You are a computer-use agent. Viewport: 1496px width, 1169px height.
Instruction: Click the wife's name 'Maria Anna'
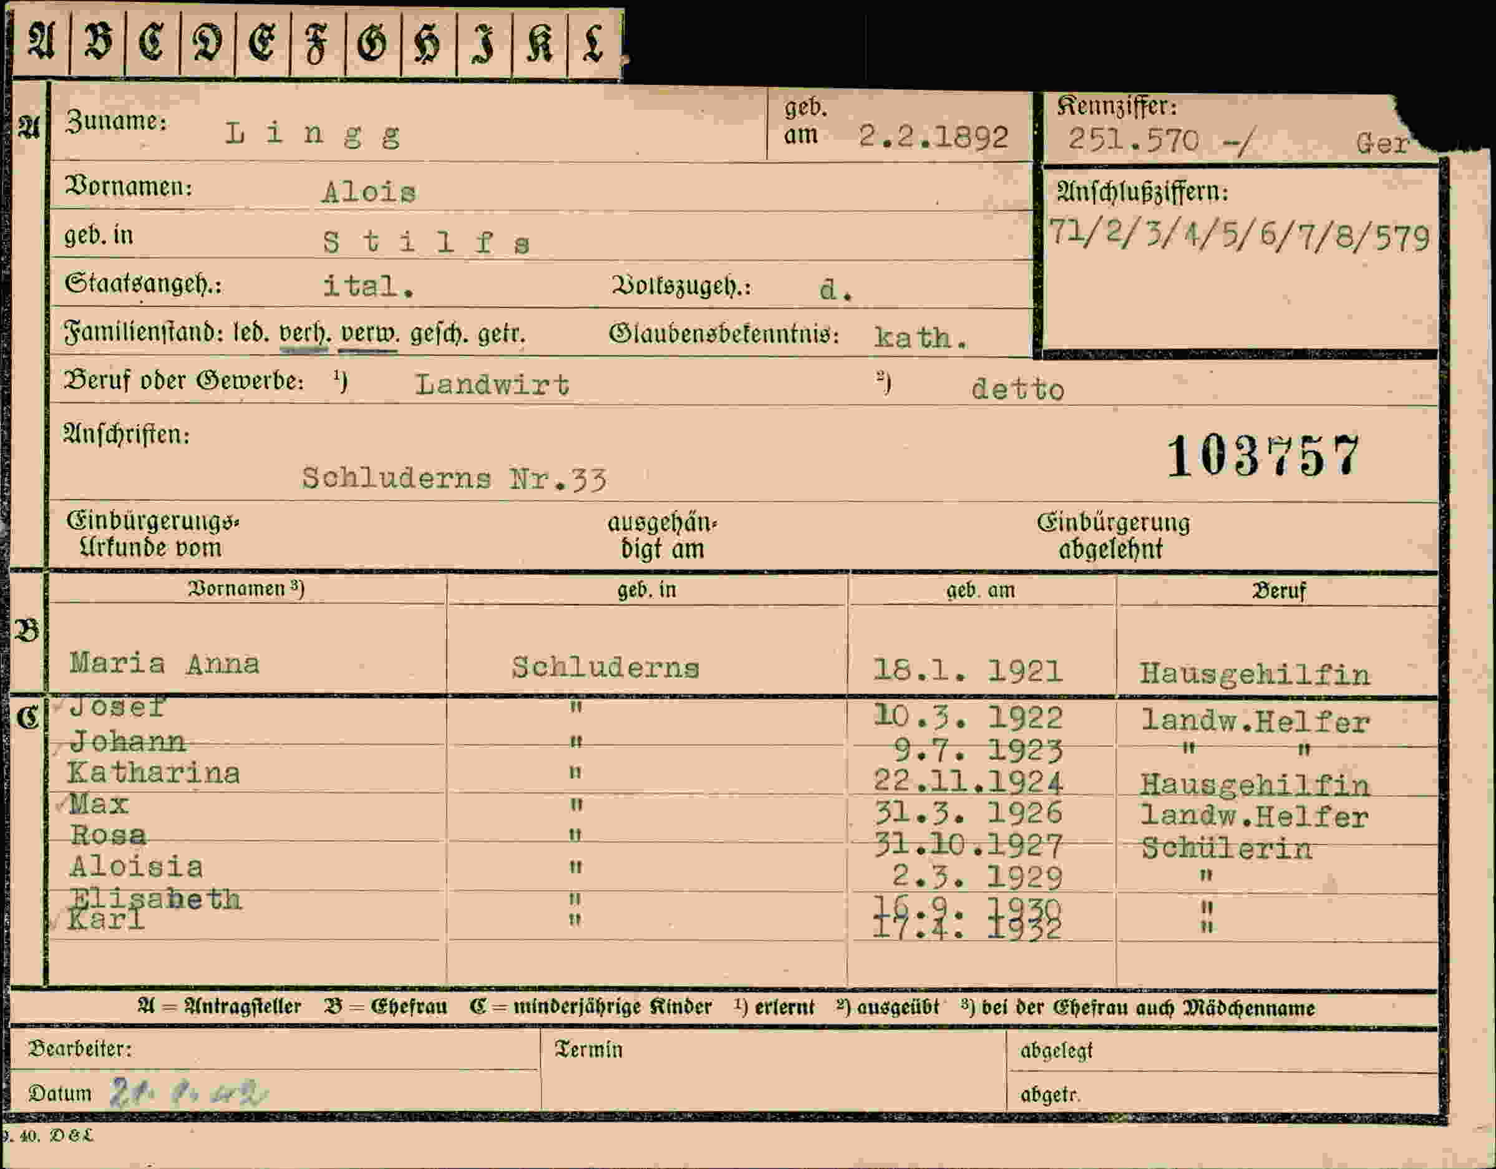(165, 663)
